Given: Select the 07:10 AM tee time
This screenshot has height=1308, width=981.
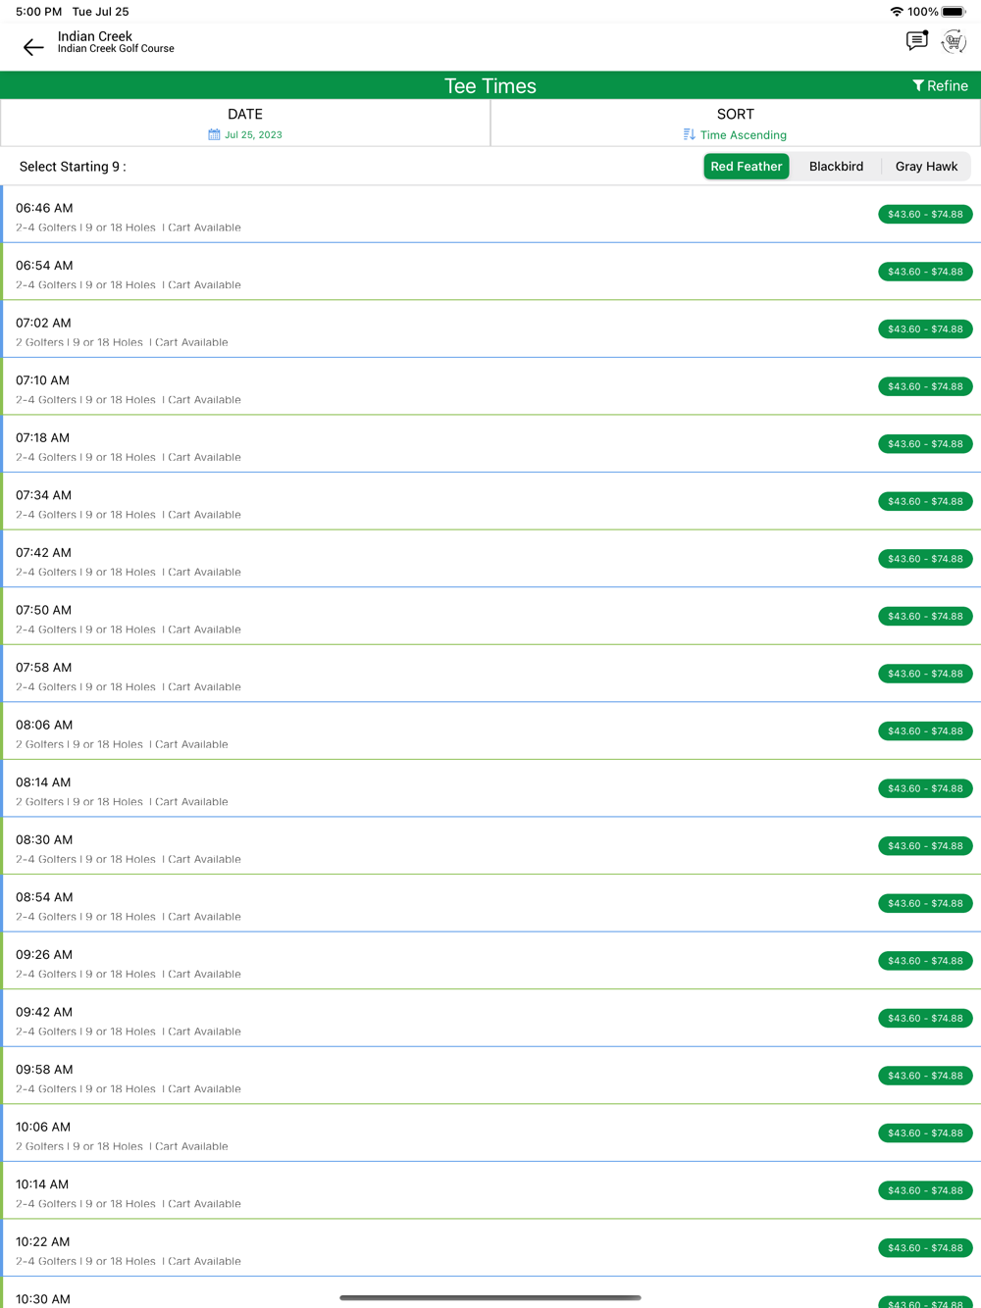Looking at the screenshot, I should click(x=490, y=386).
